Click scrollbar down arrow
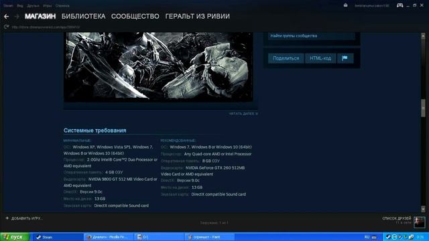Image resolution: width=429 pixels, height=241 pixels. tap(423, 209)
